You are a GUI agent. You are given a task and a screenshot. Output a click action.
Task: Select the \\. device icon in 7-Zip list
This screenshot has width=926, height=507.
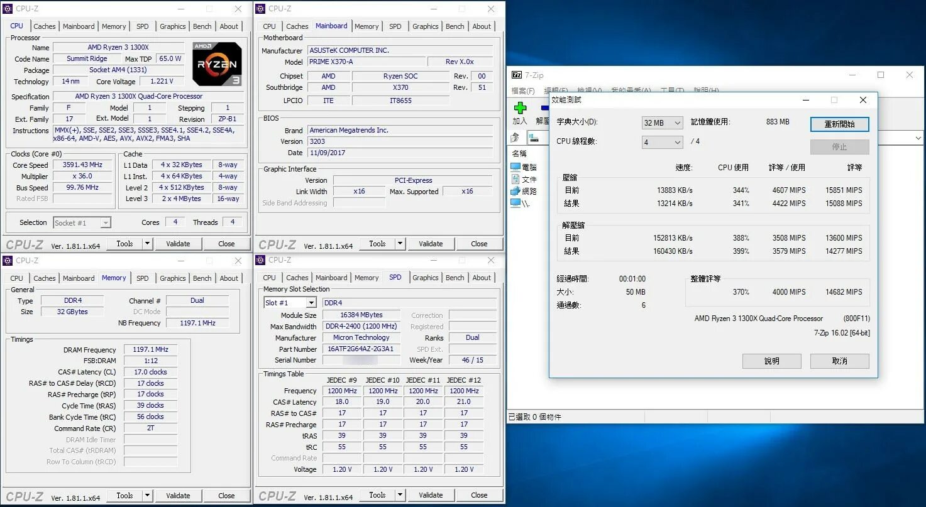[x=515, y=203]
